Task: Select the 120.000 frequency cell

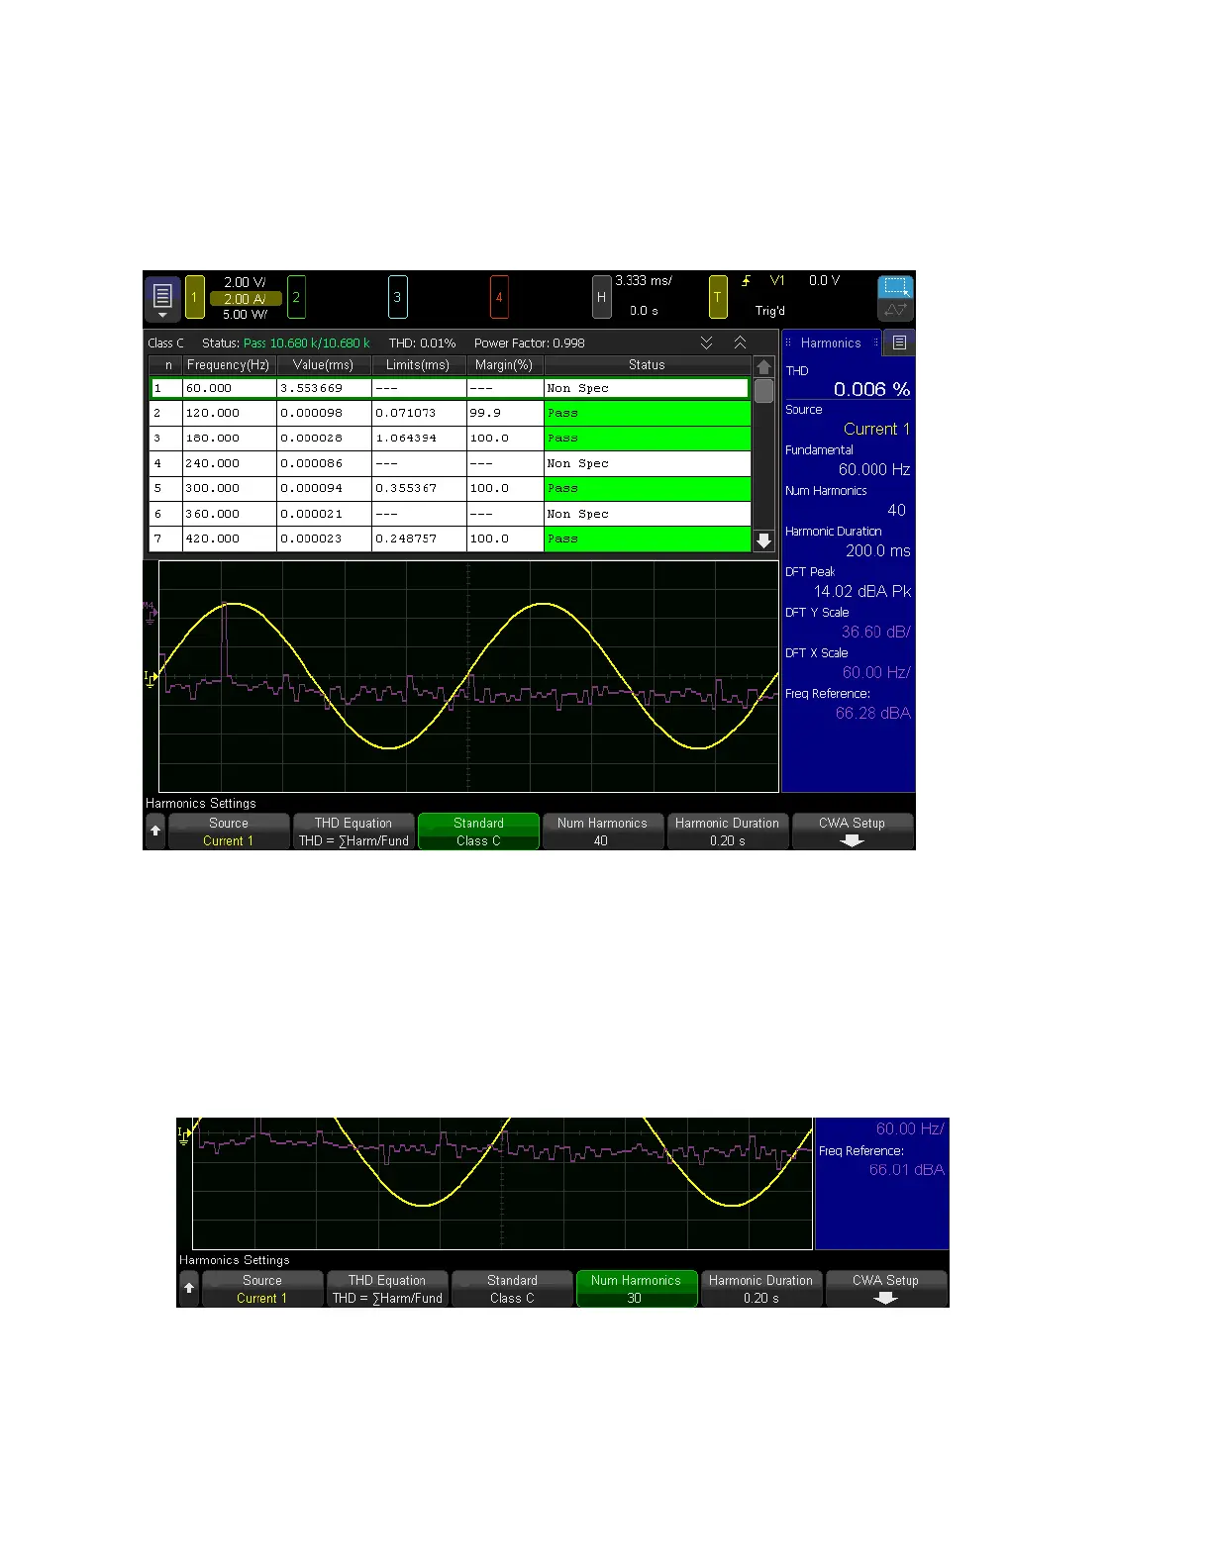Action: pos(230,413)
